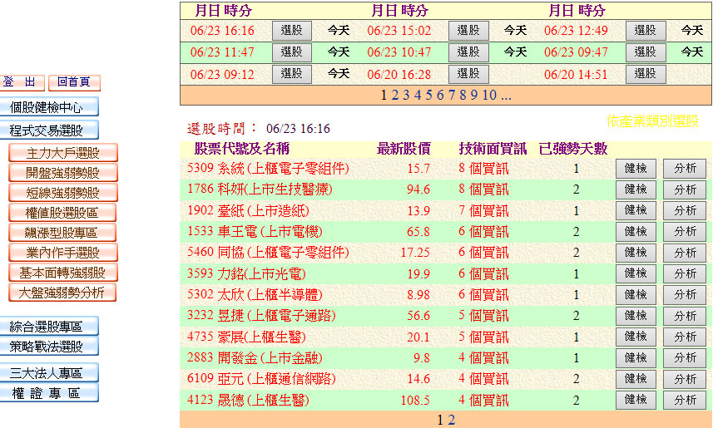The width and height of the screenshot is (713, 428).
Task: Select 短線強弱勢股 submenu item
Action: click(62, 193)
